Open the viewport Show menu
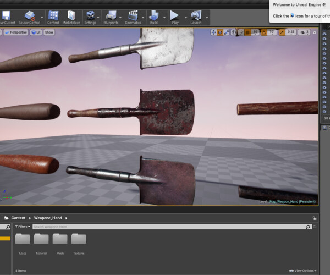 tap(49, 32)
